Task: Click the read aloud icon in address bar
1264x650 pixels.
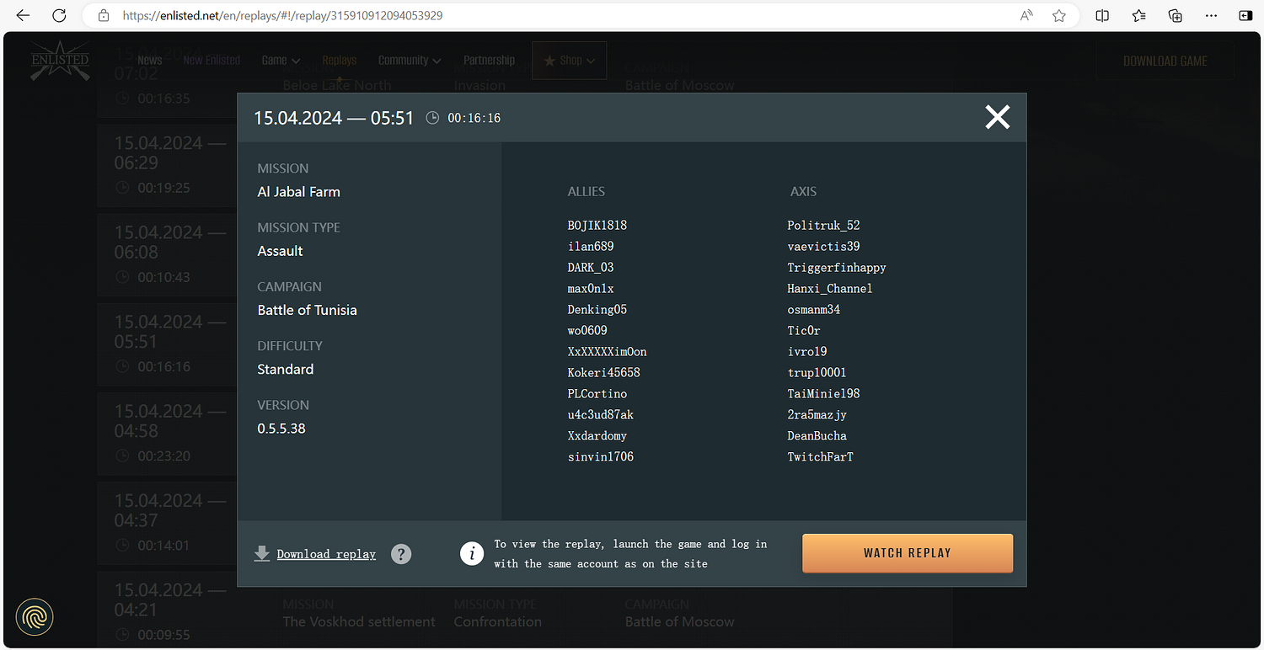Action: click(1026, 15)
